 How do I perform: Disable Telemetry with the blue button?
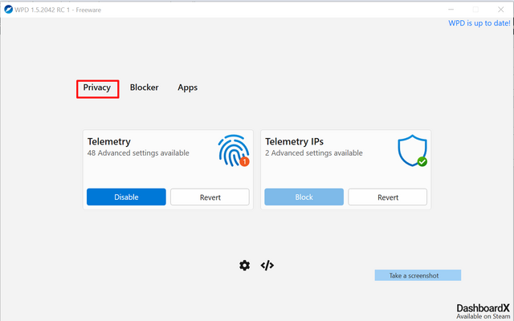tap(126, 197)
